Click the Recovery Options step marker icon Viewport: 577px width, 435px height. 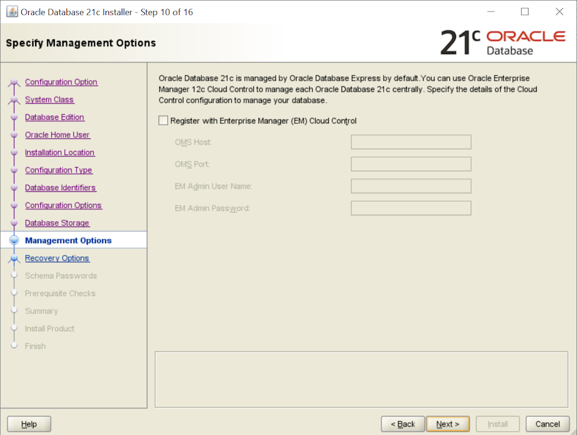point(14,259)
